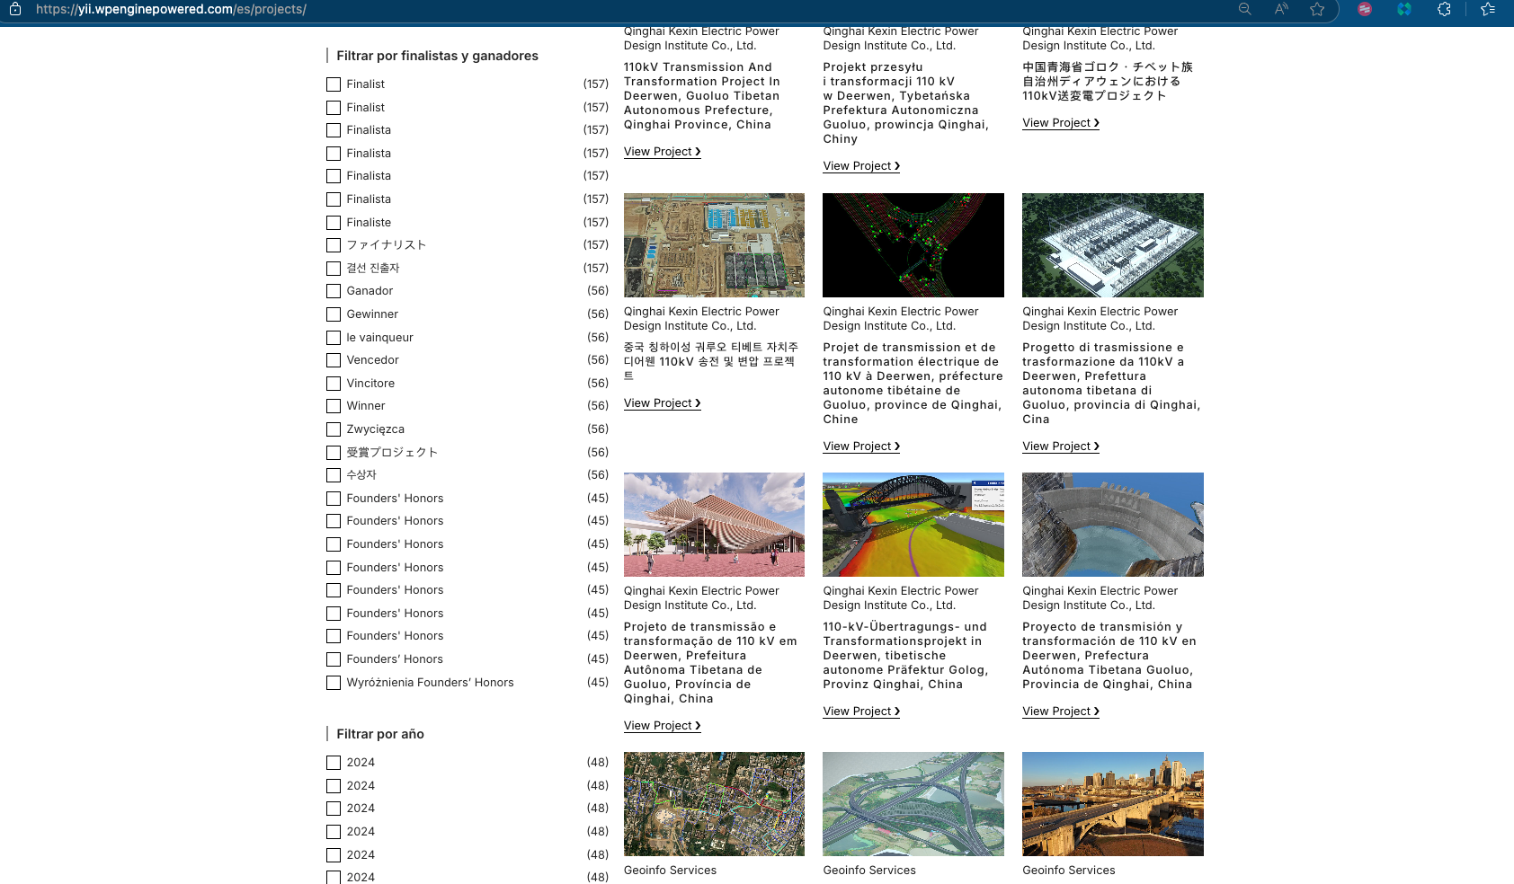The width and height of the screenshot is (1514, 884).
Task: Open the arch bridge heatmap thumbnail
Action: coord(913,525)
